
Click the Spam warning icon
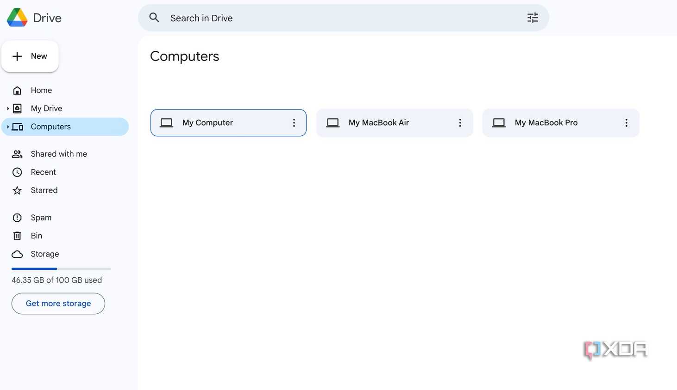tap(17, 218)
